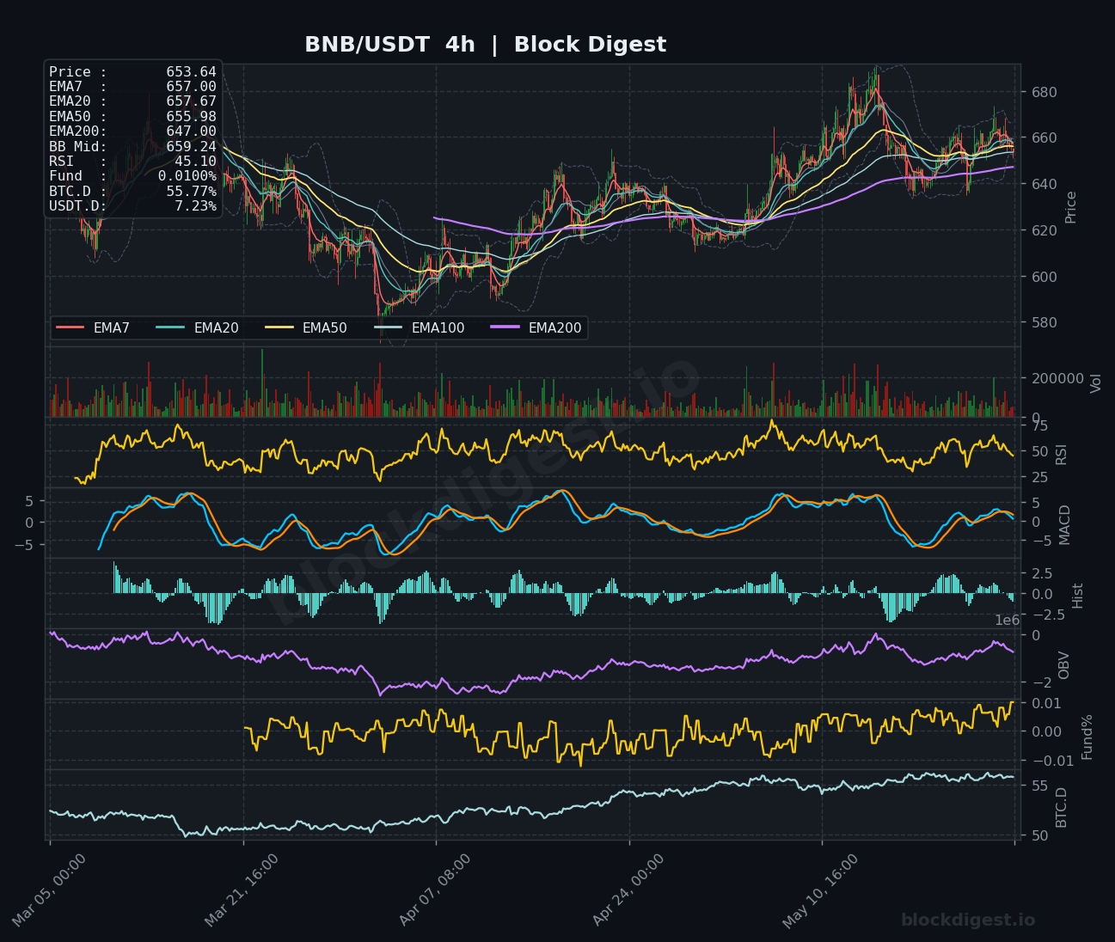The image size is (1115, 942).
Task: Click the Mar 21, 16:00 date label
Action: 242,890
